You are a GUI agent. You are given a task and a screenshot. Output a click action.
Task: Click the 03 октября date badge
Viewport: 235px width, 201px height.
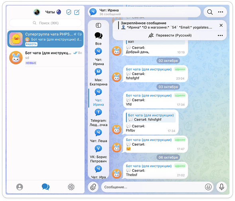[168, 87]
